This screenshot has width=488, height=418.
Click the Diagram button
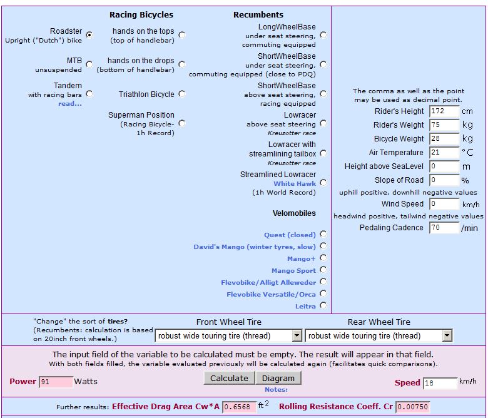pyautogui.click(x=278, y=378)
